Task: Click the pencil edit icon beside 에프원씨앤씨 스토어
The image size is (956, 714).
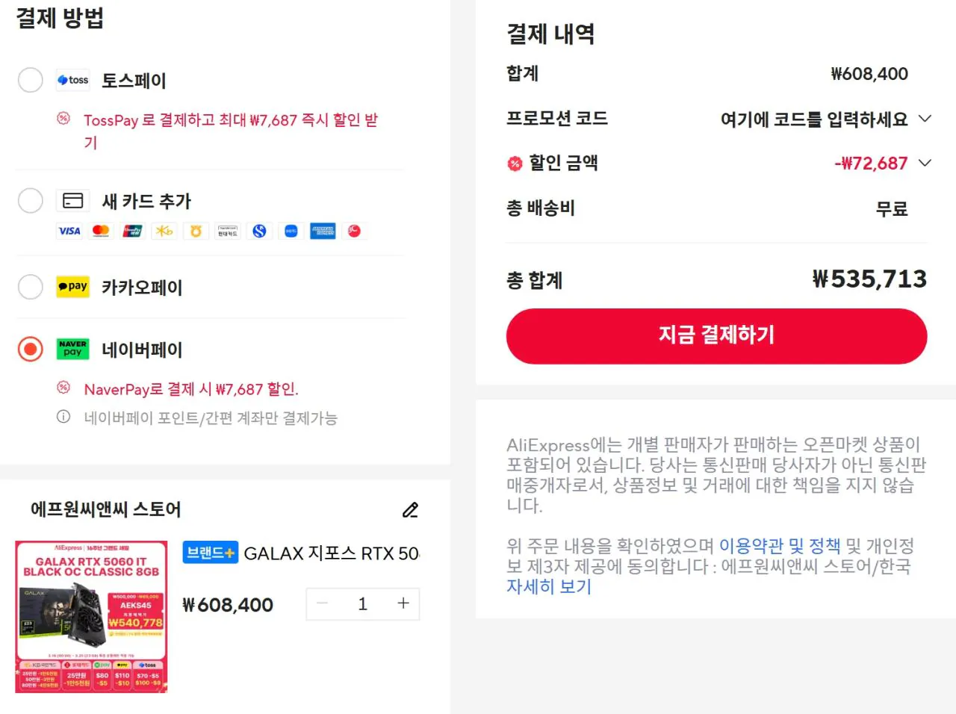Action: click(410, 510)
